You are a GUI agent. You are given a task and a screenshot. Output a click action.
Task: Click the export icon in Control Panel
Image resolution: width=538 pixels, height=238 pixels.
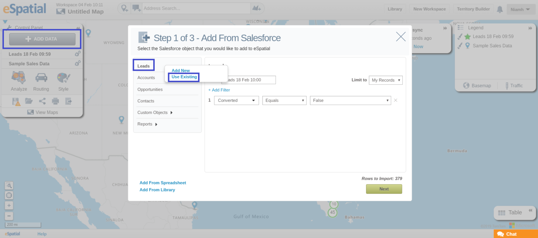(x=69, y=101)
